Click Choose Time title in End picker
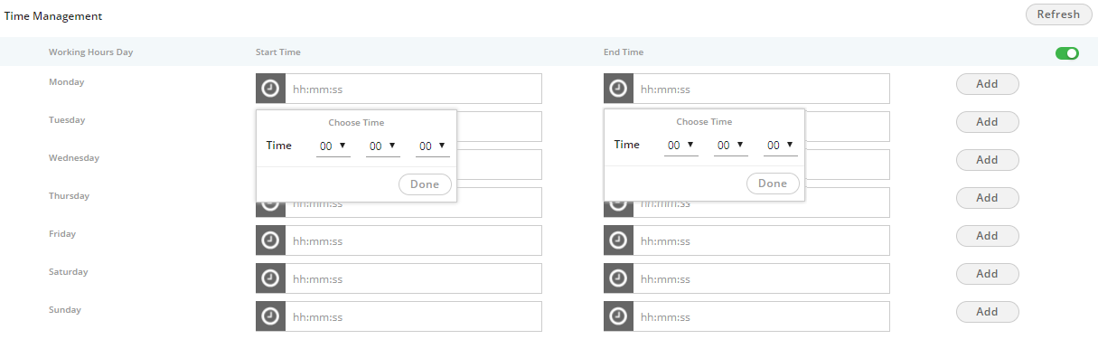The width and height of the screenshot is (1098, 358). (704, 122)
